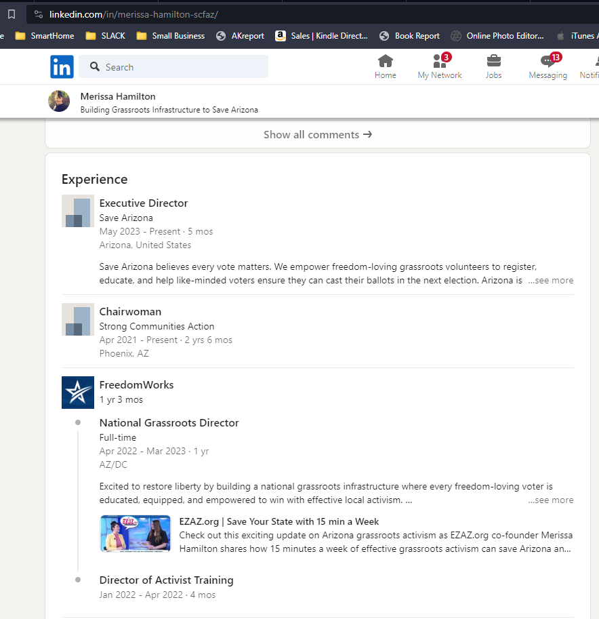The width and height of the screenshot is (599, 619).
Task: Click the browser bookmark icon
Action: point(12,15)
